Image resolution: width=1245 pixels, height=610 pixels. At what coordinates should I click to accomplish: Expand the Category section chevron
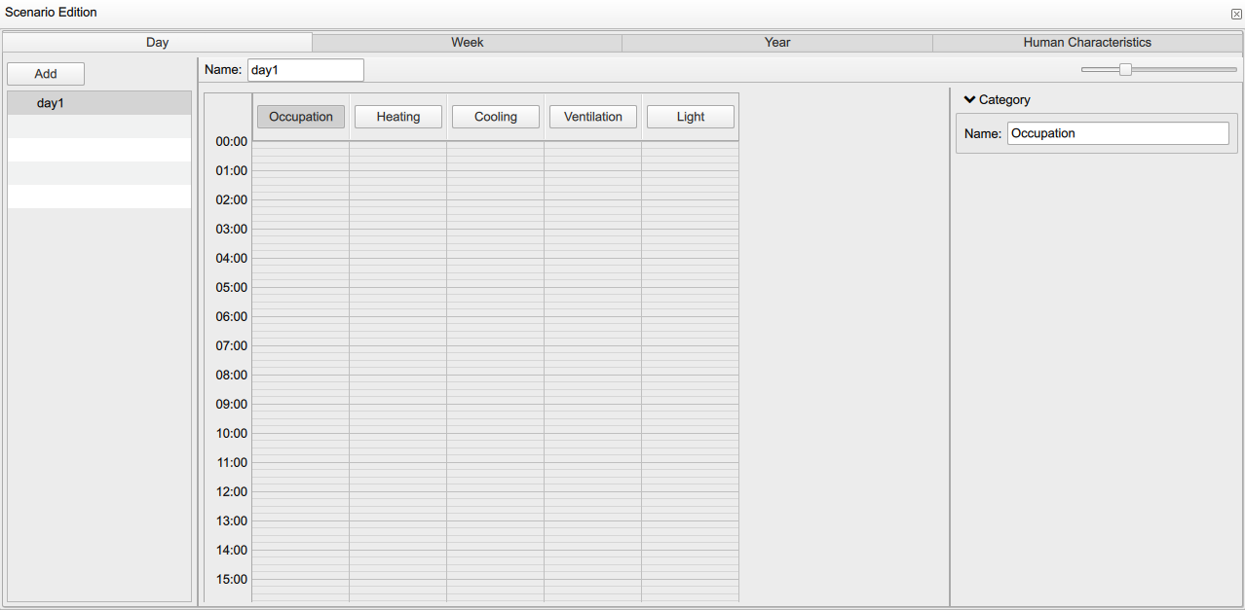click(x=968, y=98)
